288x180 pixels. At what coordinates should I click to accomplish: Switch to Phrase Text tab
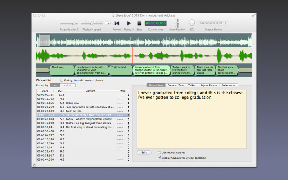tap(156, 85)
